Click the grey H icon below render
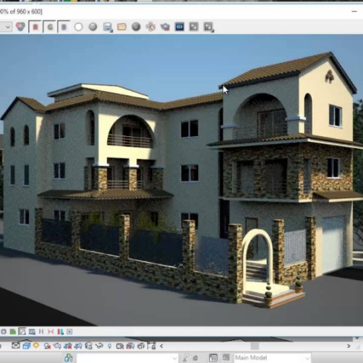Viewport: 363px width, 363px height. tap(41, 332)
